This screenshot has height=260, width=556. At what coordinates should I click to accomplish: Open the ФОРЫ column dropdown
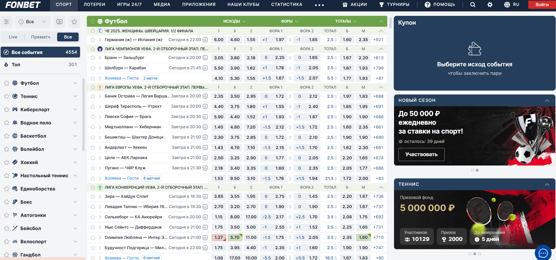290,21
